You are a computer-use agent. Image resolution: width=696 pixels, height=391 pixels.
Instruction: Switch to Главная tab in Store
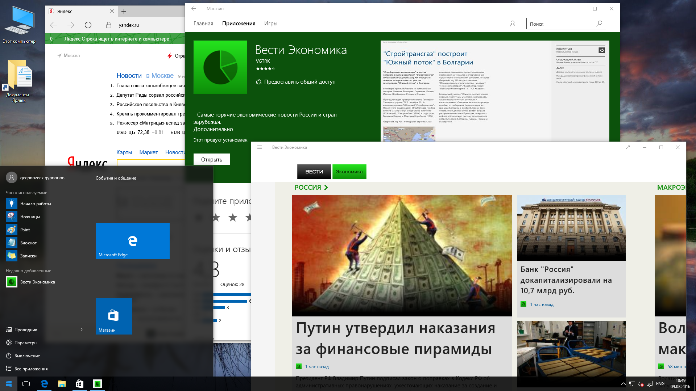point(203,24)
